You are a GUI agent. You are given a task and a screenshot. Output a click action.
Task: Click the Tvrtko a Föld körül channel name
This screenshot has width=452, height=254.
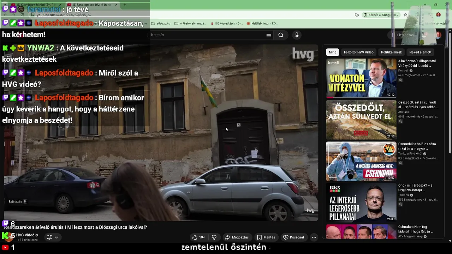coord(411,153)
